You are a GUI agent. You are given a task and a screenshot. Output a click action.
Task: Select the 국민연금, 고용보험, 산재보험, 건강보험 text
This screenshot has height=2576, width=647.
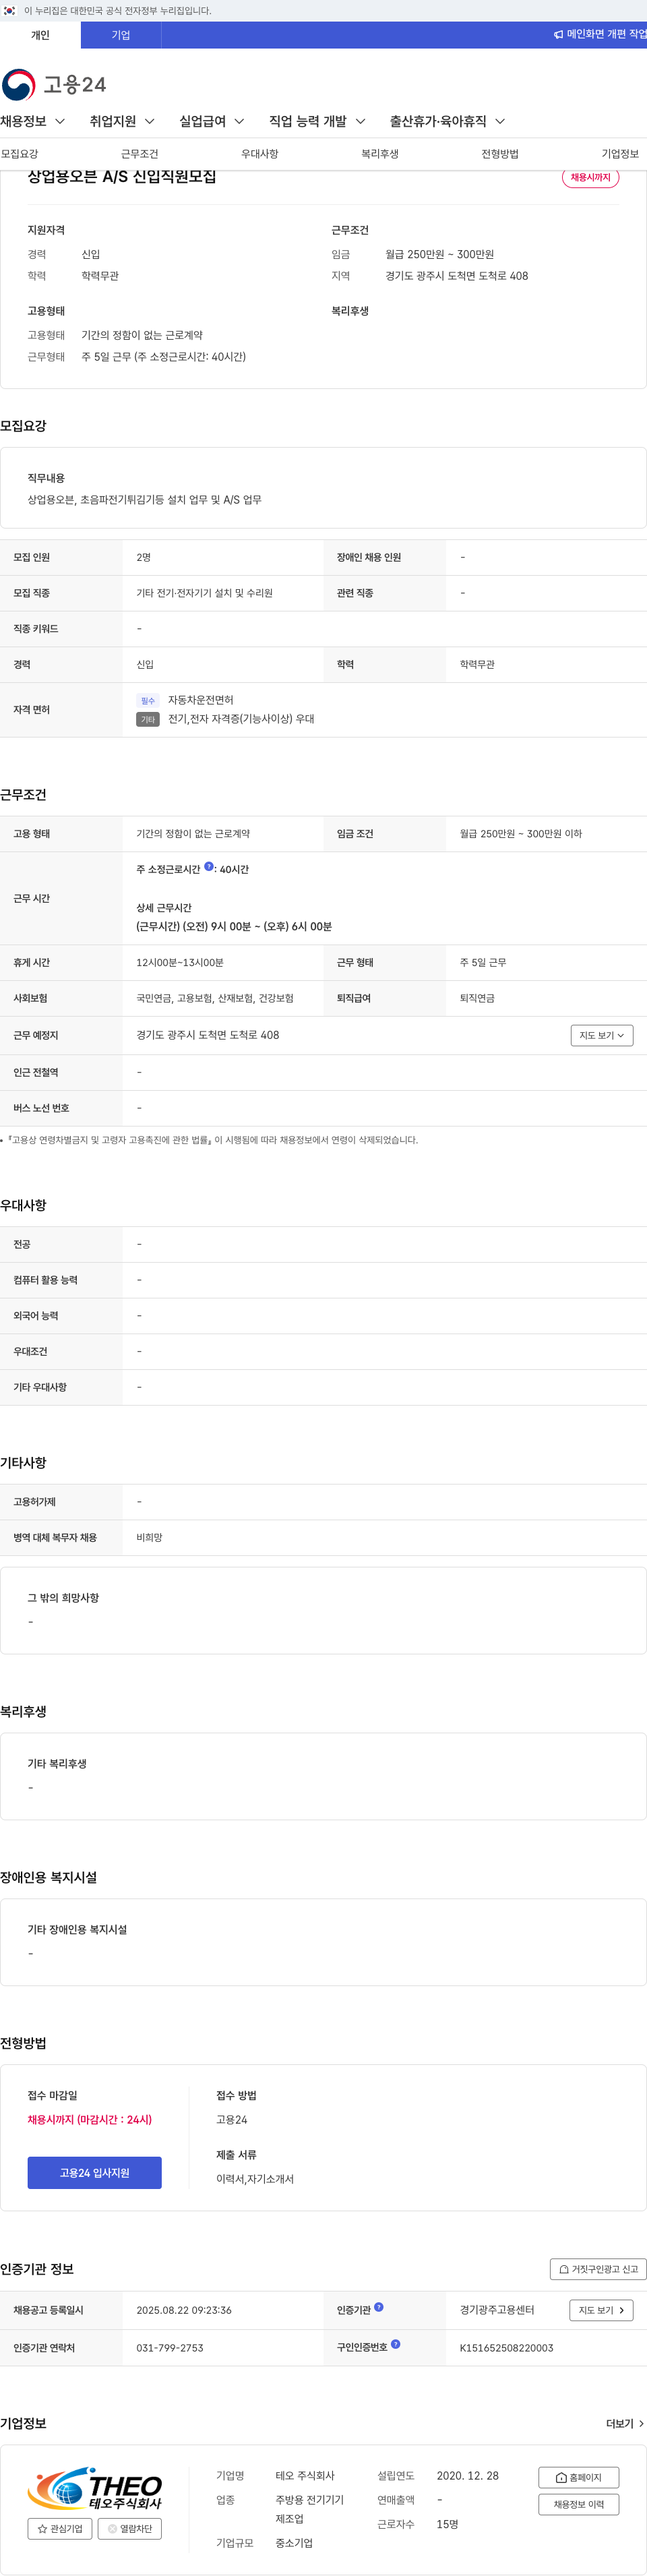215,998
